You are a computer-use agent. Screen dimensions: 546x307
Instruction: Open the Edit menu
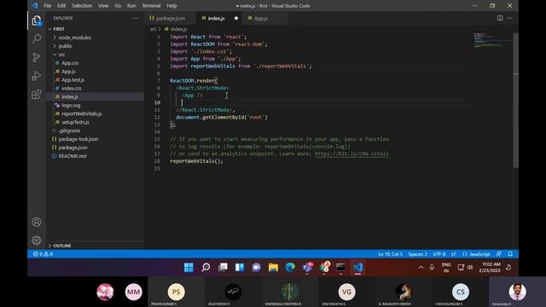[x=61, y=6]
